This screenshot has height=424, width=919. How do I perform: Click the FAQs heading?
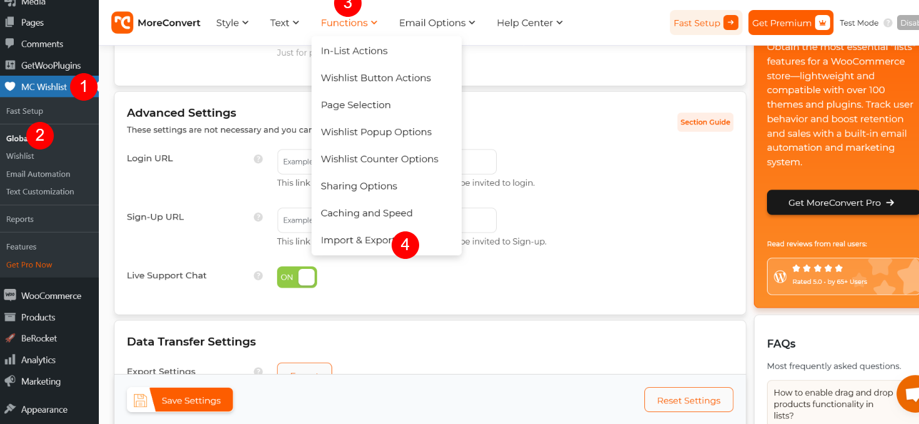(x=781, y=344)
